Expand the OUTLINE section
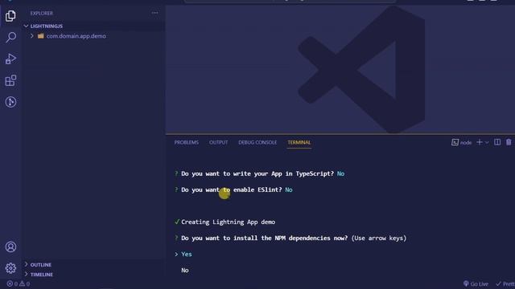 (x=26, y=264)
